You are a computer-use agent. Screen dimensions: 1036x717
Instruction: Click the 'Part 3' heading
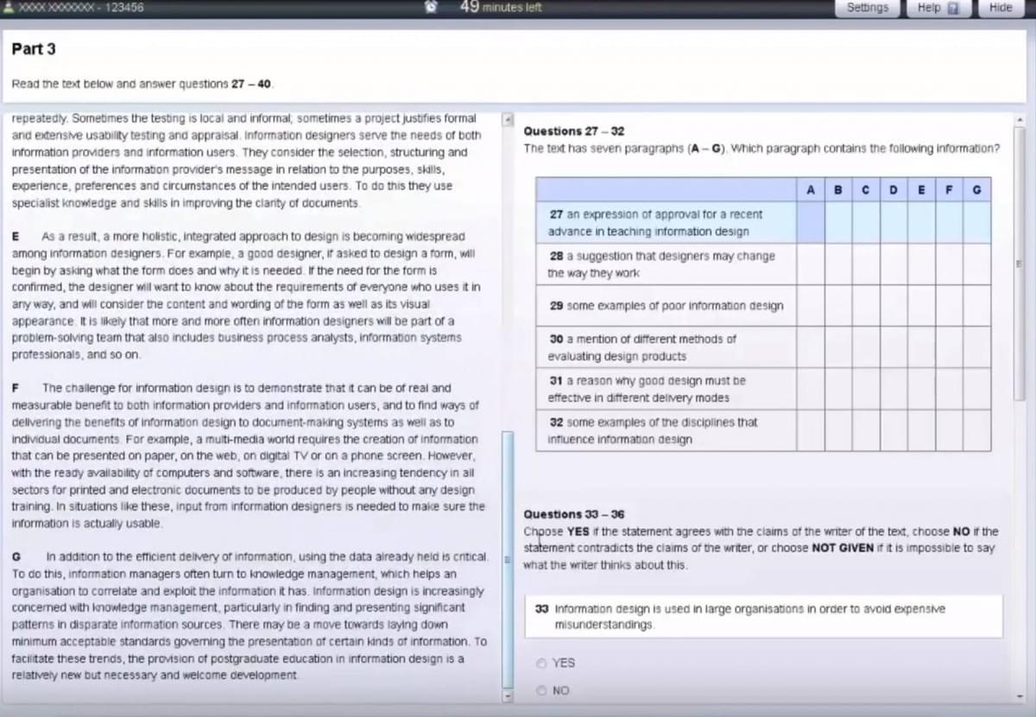(x=34, y=49)
